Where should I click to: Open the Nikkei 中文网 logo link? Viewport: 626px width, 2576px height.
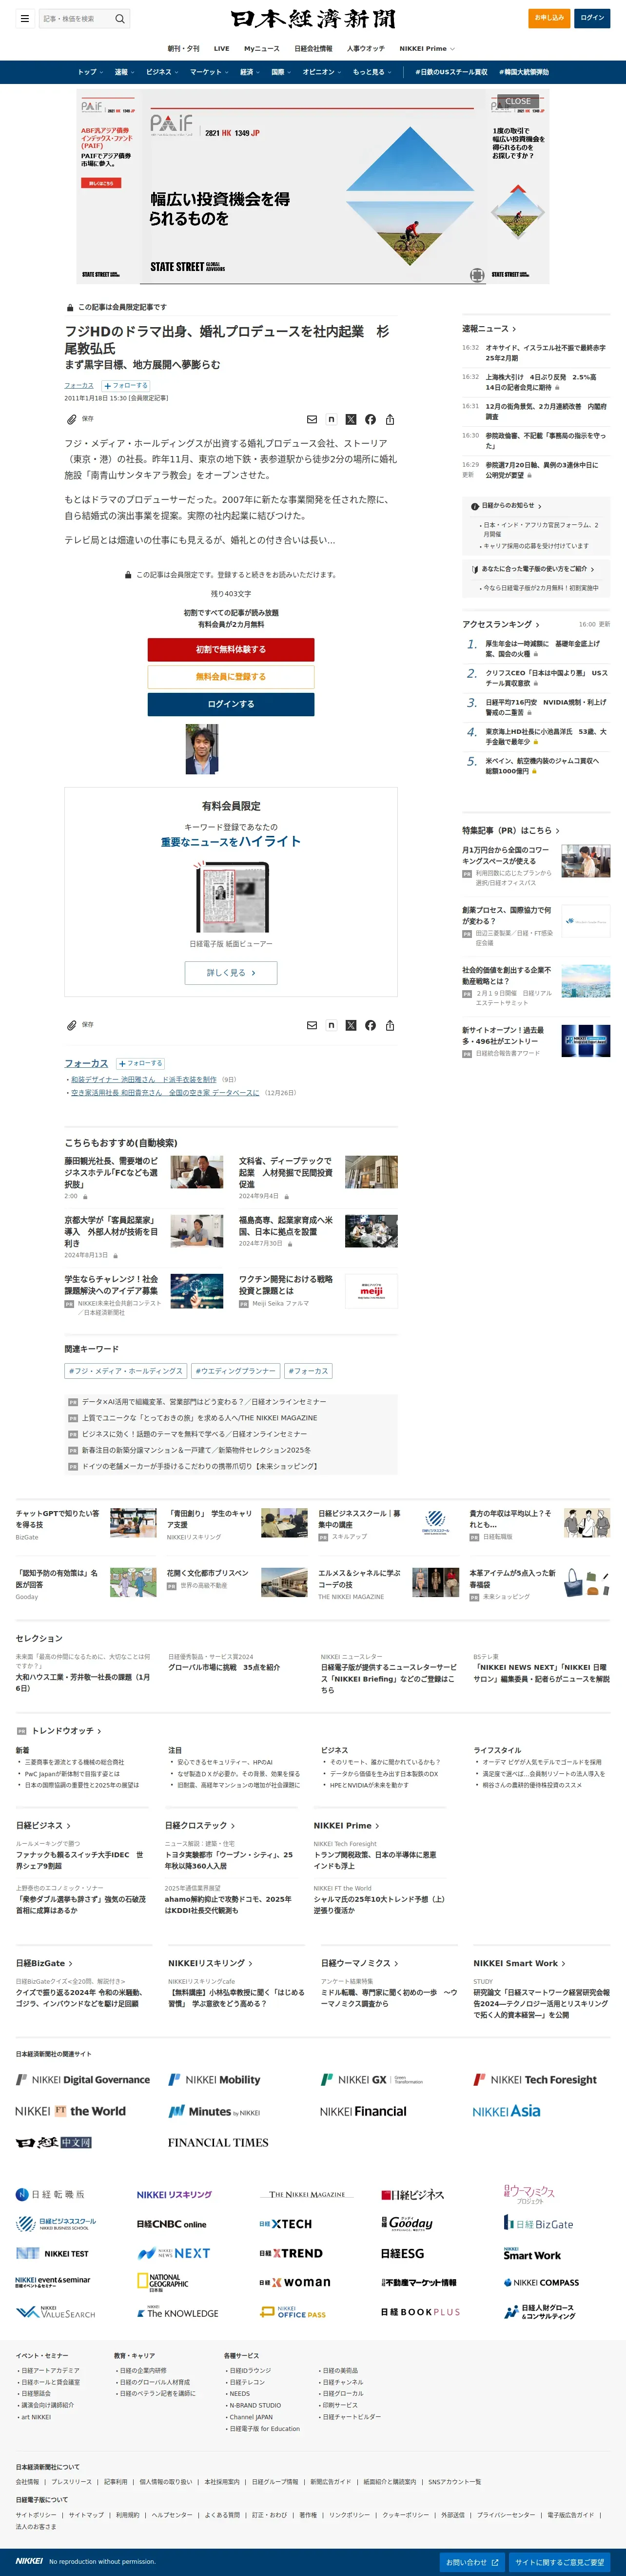click(x=54, y=2143)
